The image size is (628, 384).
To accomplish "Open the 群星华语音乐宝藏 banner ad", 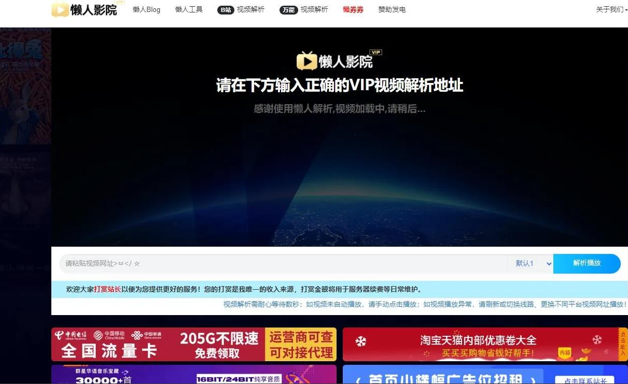I will [194, 375].
